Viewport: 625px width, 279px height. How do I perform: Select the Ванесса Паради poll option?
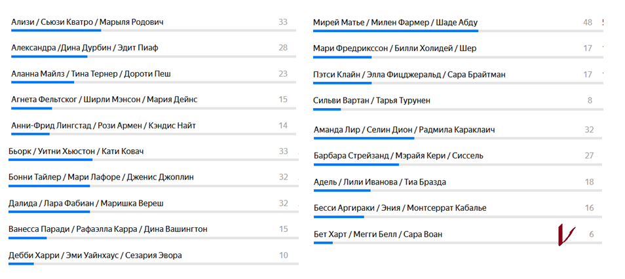tap(108, 229)
